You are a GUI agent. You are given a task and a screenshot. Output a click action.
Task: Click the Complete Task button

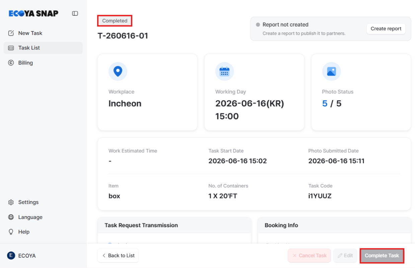coord(382,256)
